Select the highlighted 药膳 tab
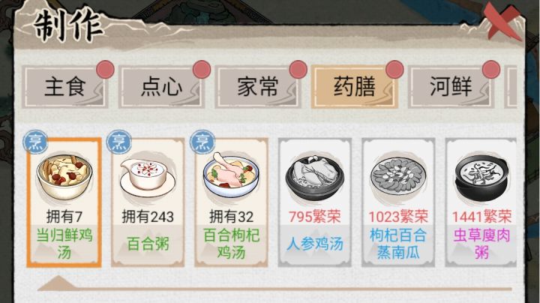540x303 pixels. tap(354, 88)
